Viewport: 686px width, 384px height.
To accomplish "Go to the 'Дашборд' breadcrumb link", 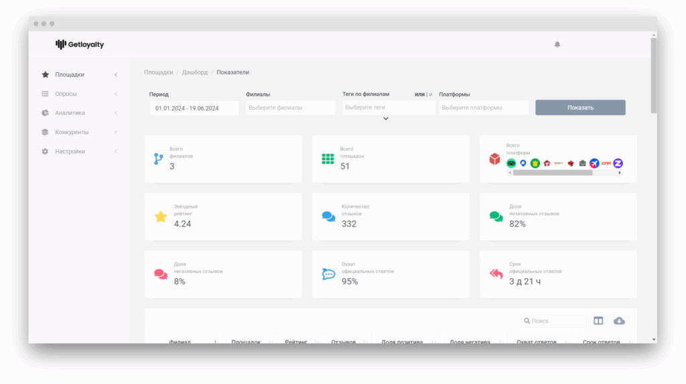I will click(194, 72).
